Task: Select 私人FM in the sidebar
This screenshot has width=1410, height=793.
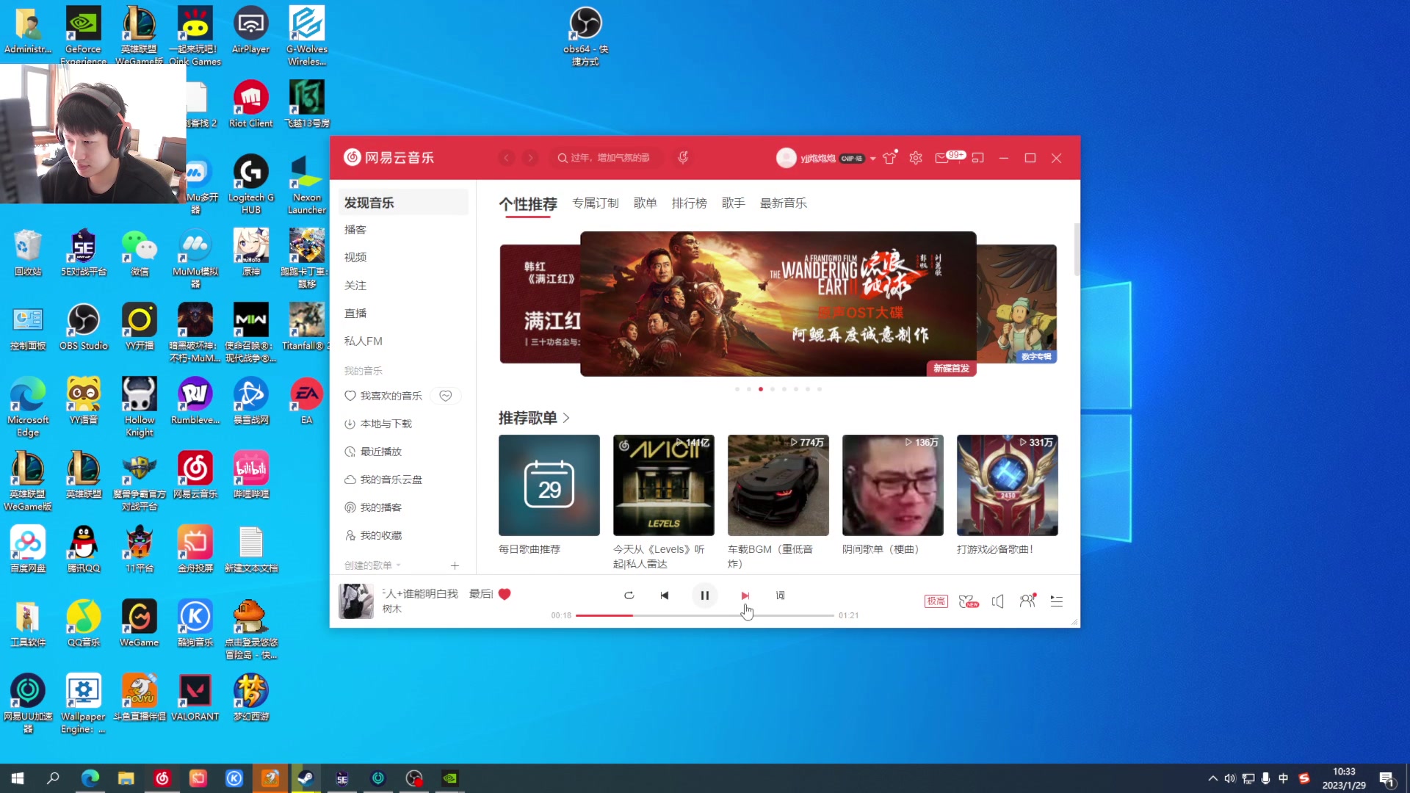Action: coord(364,341)
